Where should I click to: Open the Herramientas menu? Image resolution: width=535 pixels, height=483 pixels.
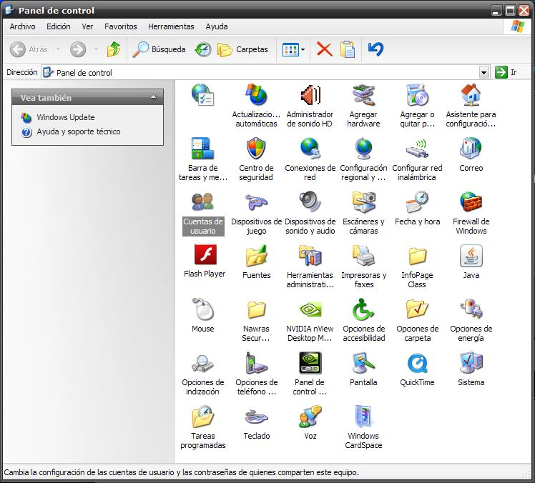171,26
